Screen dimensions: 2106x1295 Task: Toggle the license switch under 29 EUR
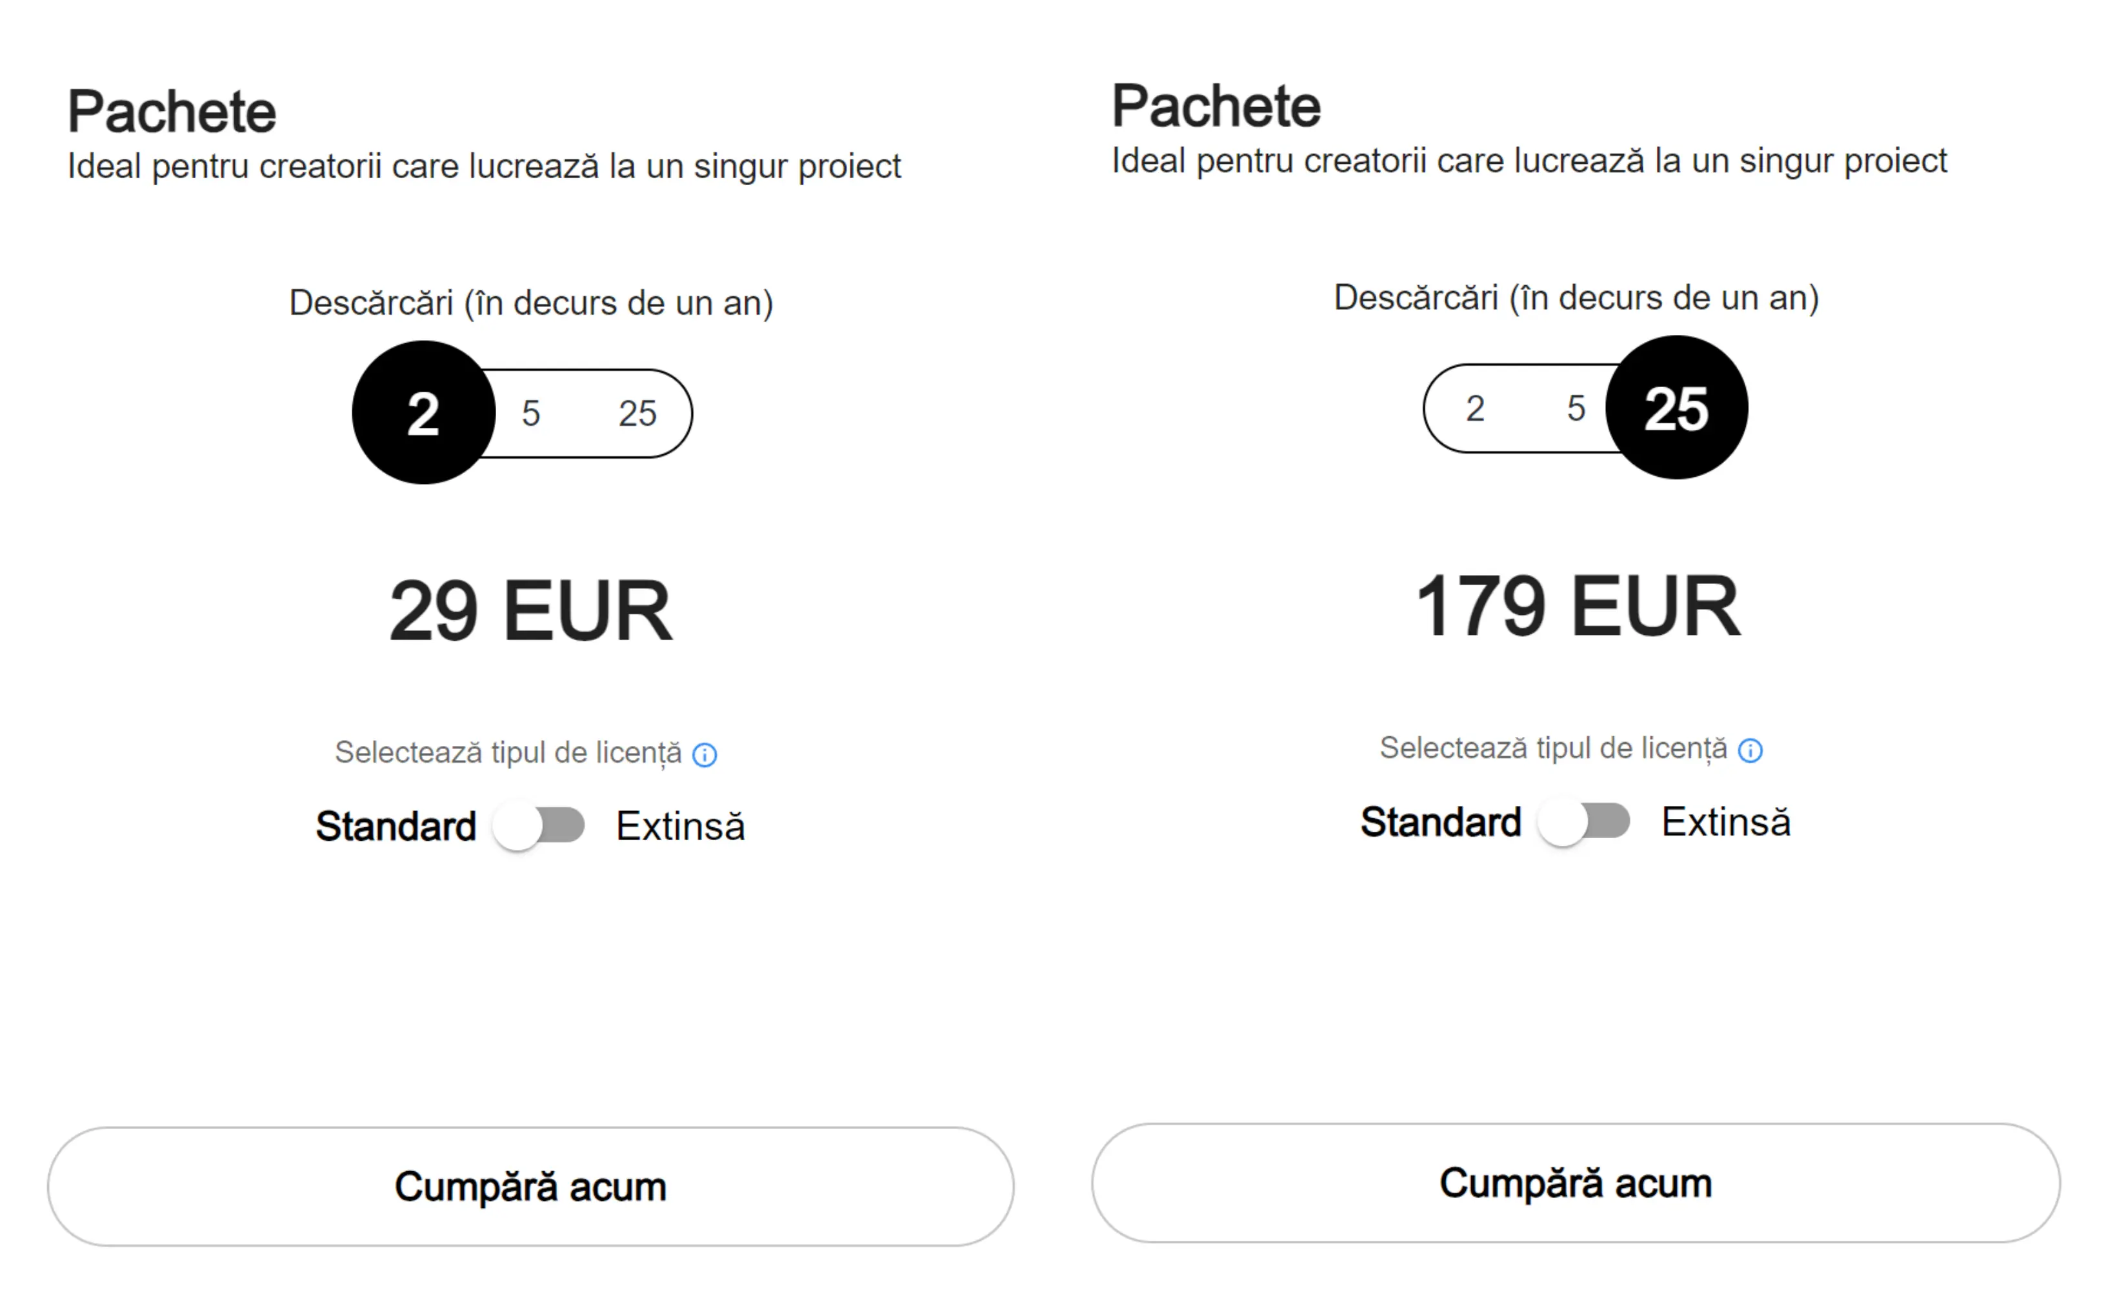[539, 827]
